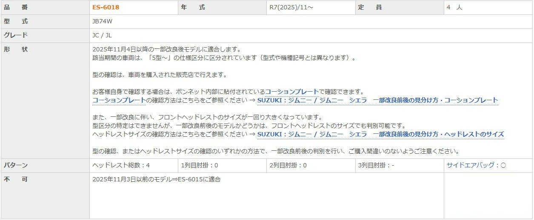
Task: Click the 2列目肘掛：0 cell
Action: pyautogui.click(x=288, y=165)
